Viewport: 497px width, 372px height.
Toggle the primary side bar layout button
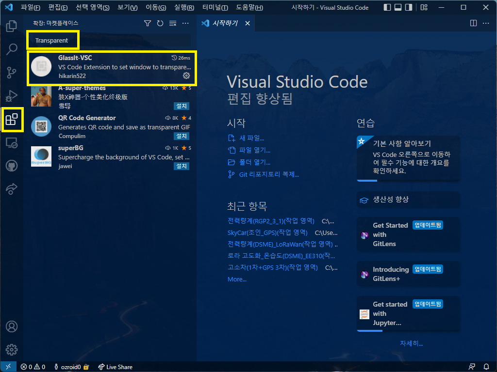pos(387,7)
